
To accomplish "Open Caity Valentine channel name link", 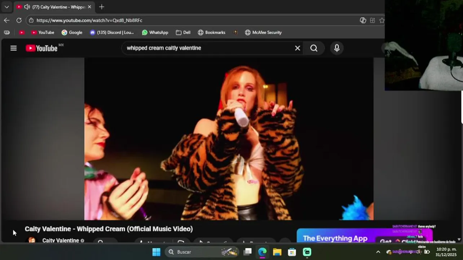I will pyautogui.click(x=61, y=240).
